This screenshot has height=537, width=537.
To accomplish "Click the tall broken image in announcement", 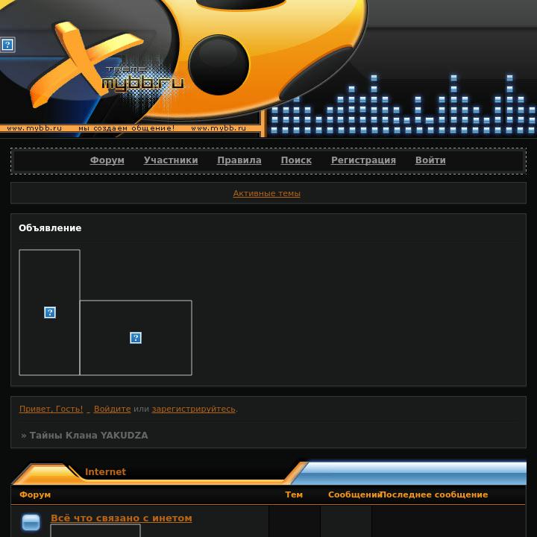I will click(x=50, y=313).
